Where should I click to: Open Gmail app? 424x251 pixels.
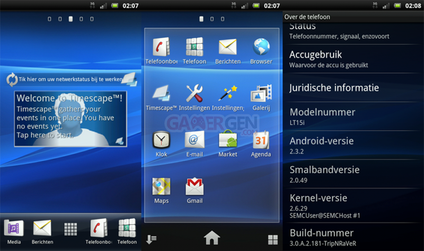[x=195, y=191]
